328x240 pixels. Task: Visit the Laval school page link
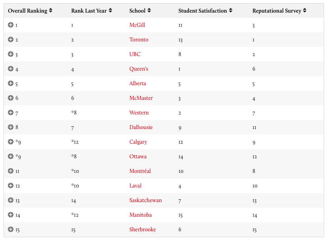pos(135,186)
